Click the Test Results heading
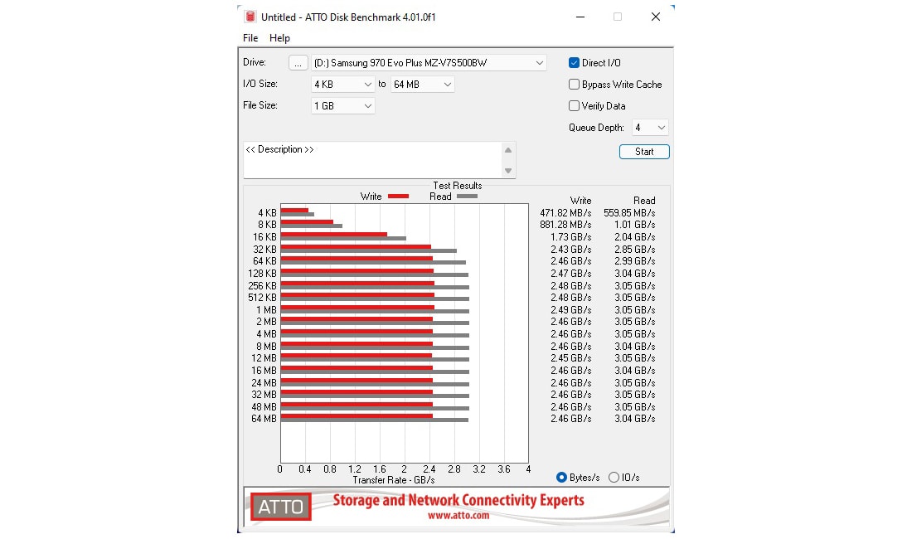 tap(457, 186)
